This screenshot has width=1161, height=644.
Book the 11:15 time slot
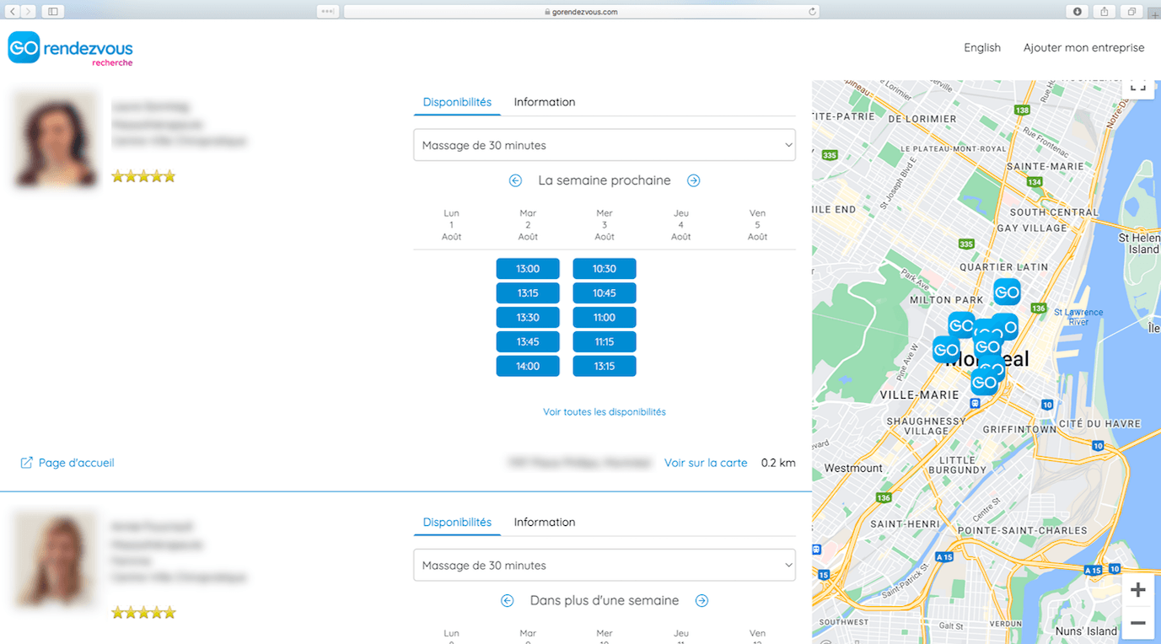605,342
